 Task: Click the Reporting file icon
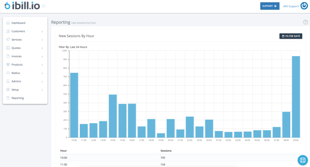pyautogui.click(x=8, y=98)
